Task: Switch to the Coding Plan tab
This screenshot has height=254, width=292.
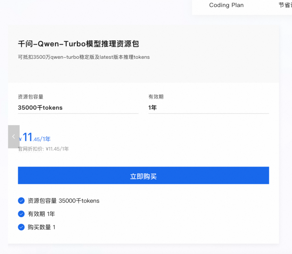Action: tap(226, 5)
